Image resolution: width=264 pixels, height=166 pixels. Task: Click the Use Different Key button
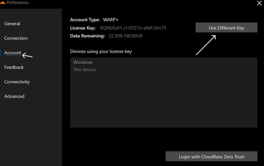(x=226, y=28)
